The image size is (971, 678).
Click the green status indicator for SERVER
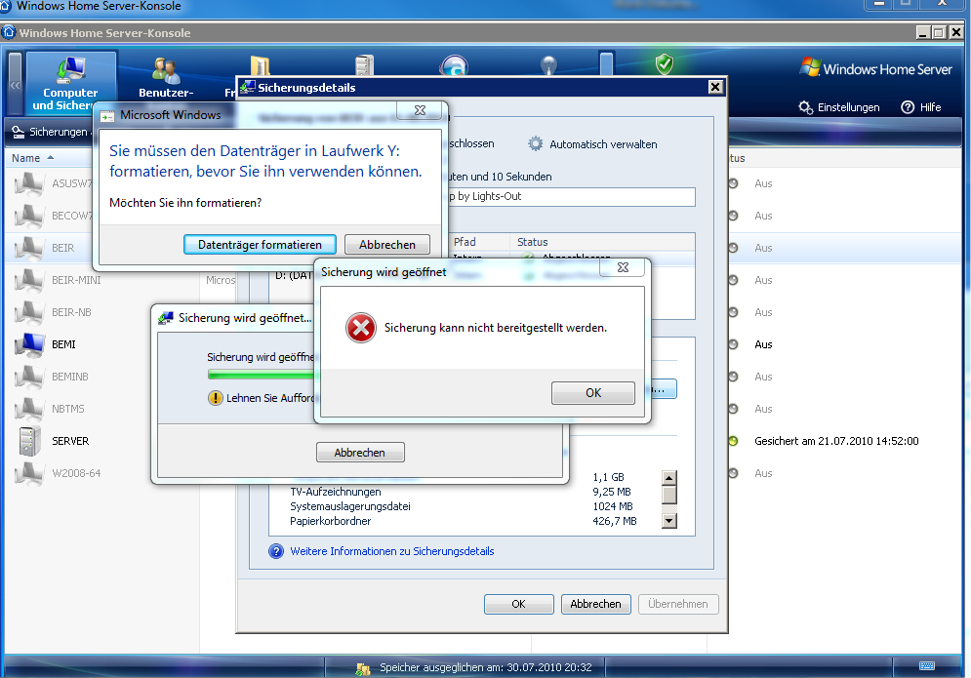tap(733, 441)
